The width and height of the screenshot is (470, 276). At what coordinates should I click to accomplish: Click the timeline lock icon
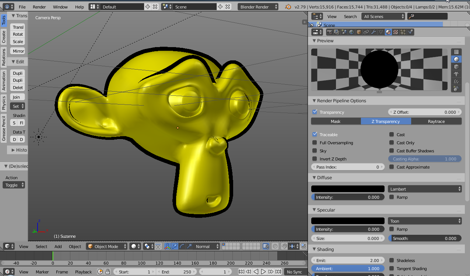(x=108, y=272)
